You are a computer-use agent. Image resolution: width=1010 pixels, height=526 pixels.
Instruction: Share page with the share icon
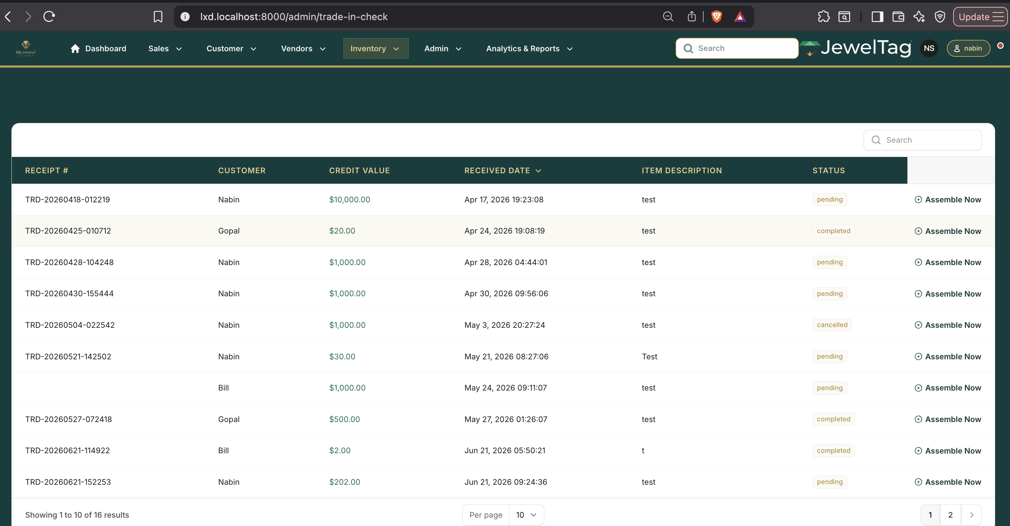pos(691,17)
